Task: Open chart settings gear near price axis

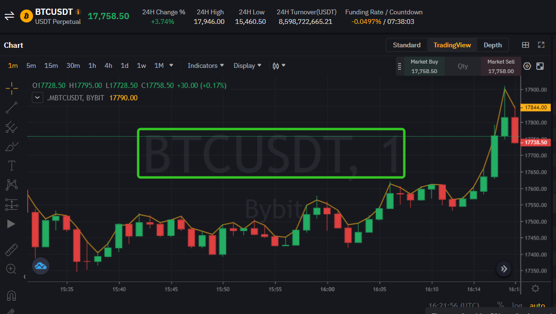Action: pos(535,289)
